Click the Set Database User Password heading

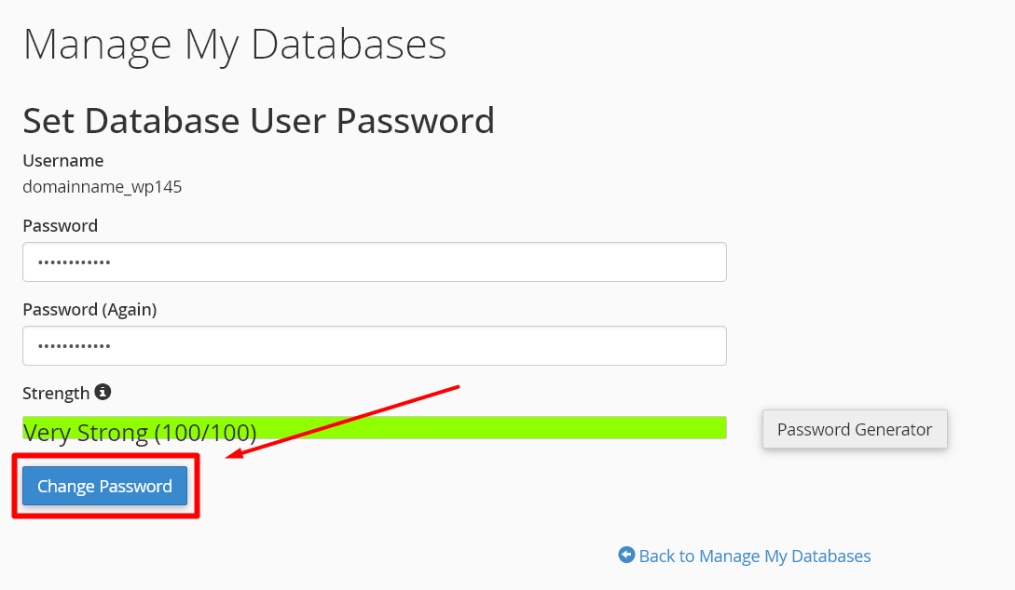pos(258,121)
